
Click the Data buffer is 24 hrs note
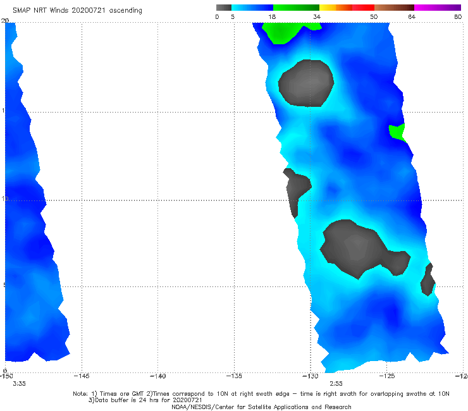pos(145,400)
